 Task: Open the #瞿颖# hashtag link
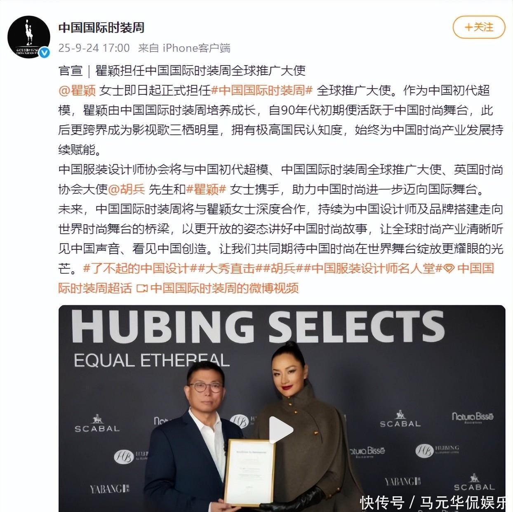(206, 189)
